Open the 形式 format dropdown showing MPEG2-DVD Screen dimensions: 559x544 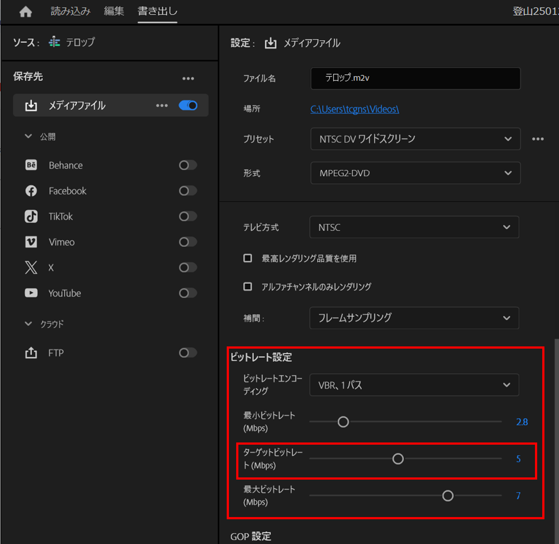[x=415, y=173]
